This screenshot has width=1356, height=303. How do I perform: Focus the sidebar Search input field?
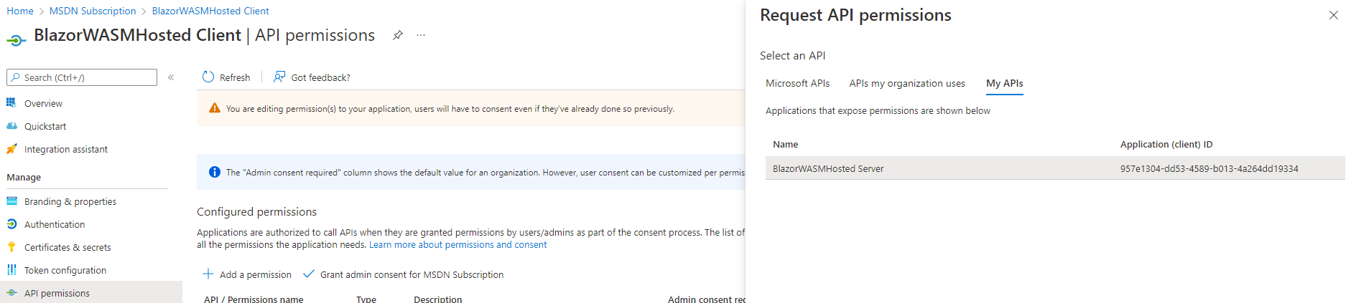click(x=88, y=77)
